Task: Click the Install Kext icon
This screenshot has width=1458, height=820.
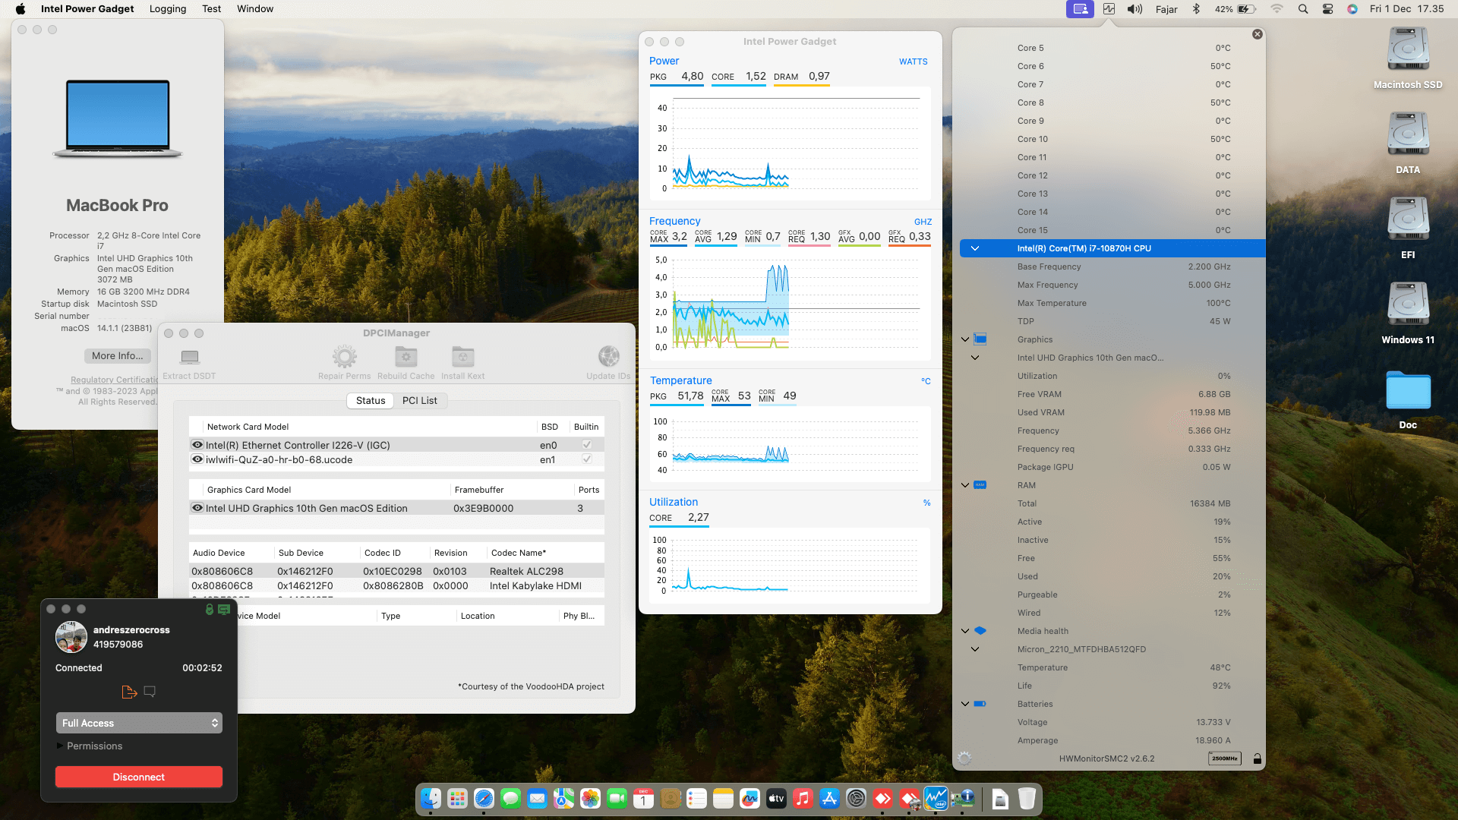Action: (462, 357)
